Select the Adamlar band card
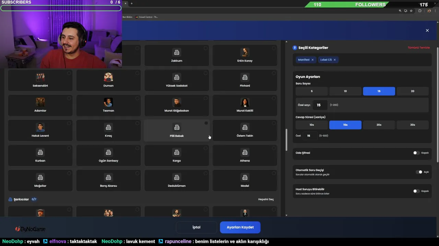The height and width of the screenshot is (246, 439). [x=40, y=105]
